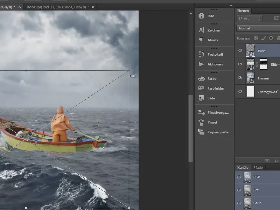Open the Farbfelder swatches grid icon
The image size is (280, 210).
click(201, 88)
